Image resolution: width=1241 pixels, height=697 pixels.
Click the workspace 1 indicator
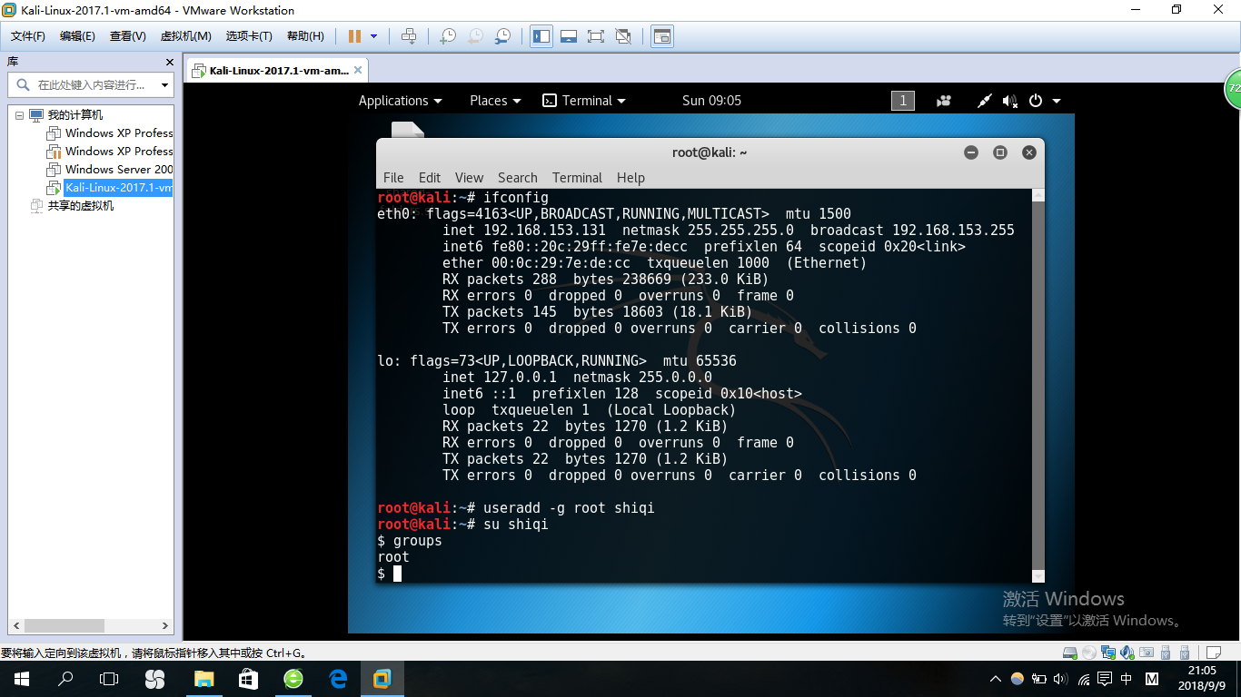902,101
